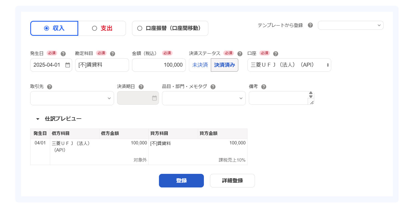Show help tooltip for 発生日

pyautogui.click(x=63, y=54)
